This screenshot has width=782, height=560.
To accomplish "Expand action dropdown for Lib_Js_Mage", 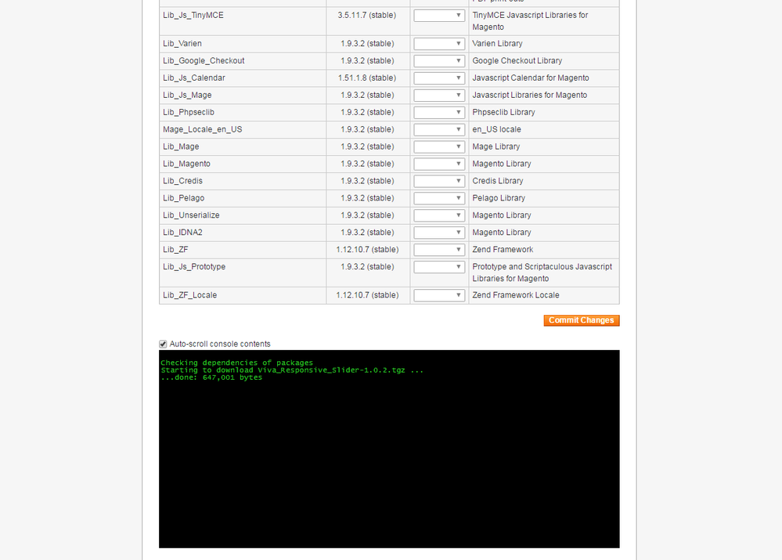I will pos(439,96).
